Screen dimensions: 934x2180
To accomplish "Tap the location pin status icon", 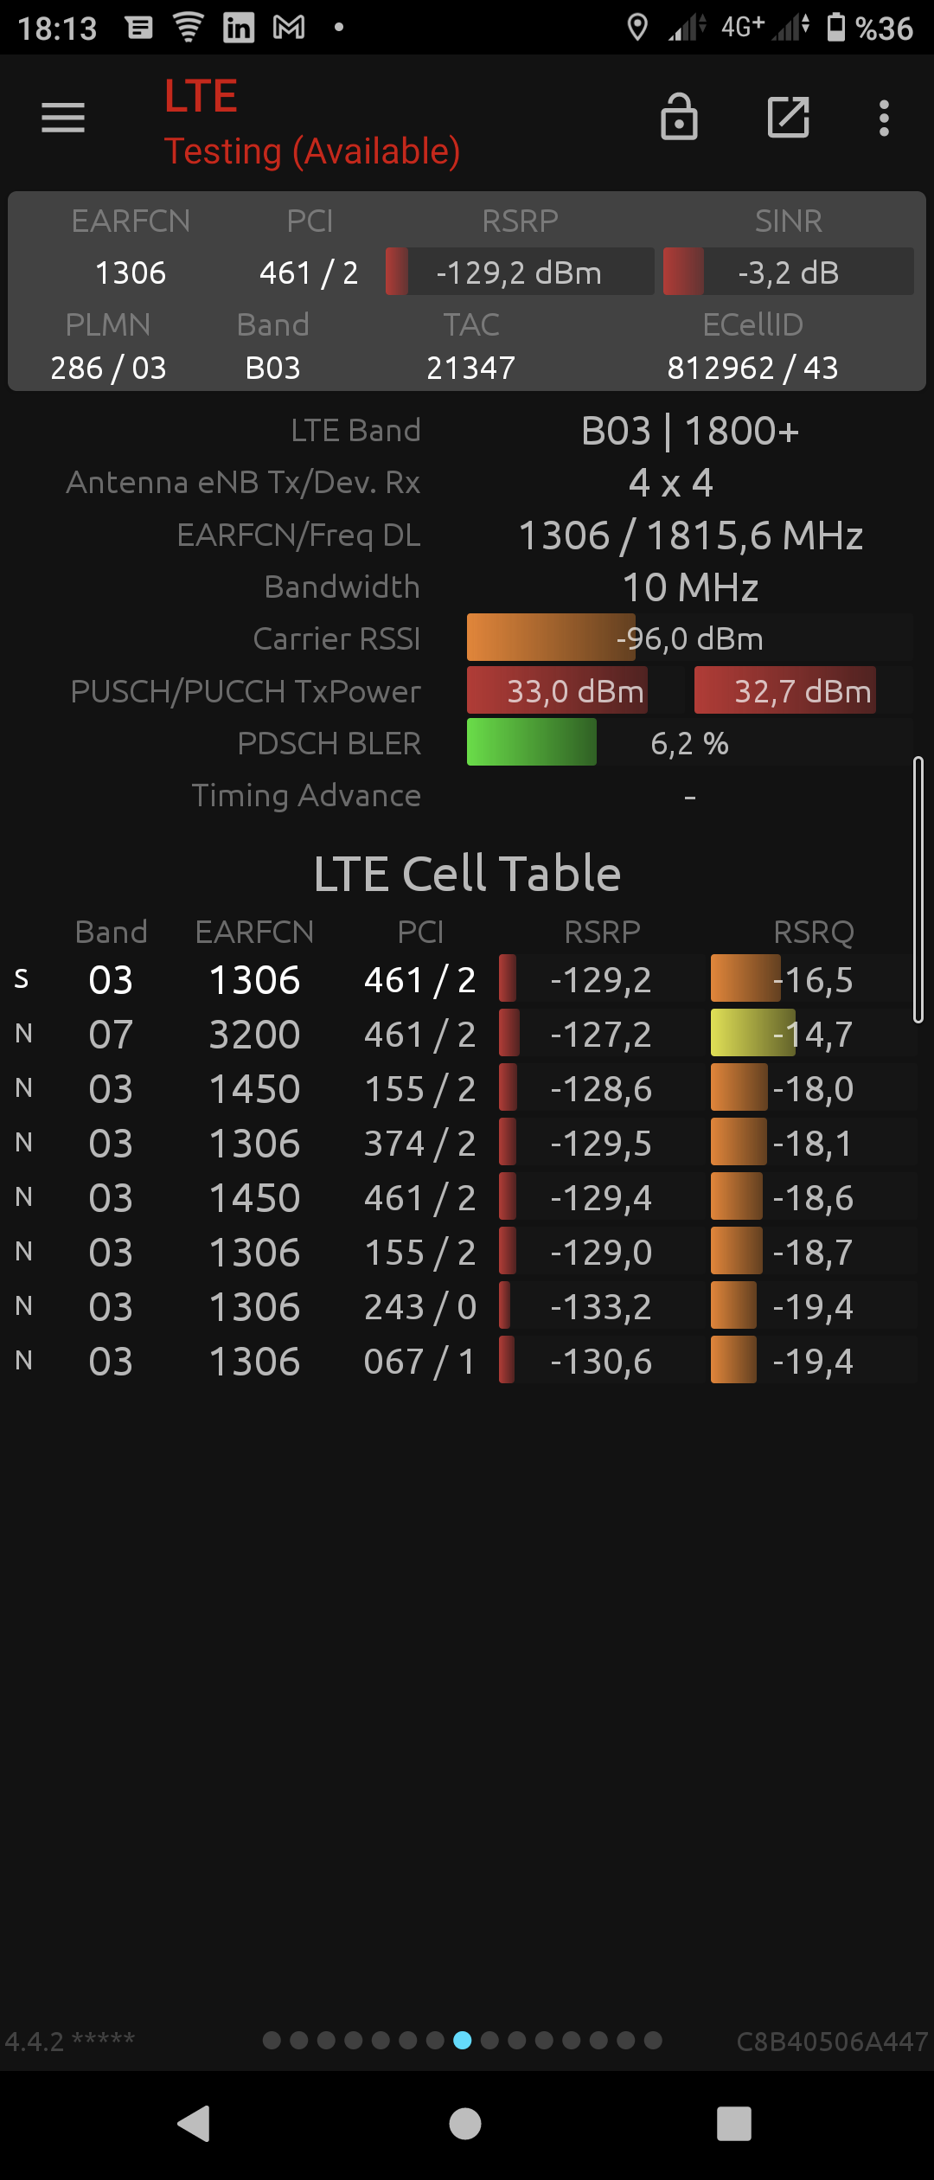I will click(637, 28).
